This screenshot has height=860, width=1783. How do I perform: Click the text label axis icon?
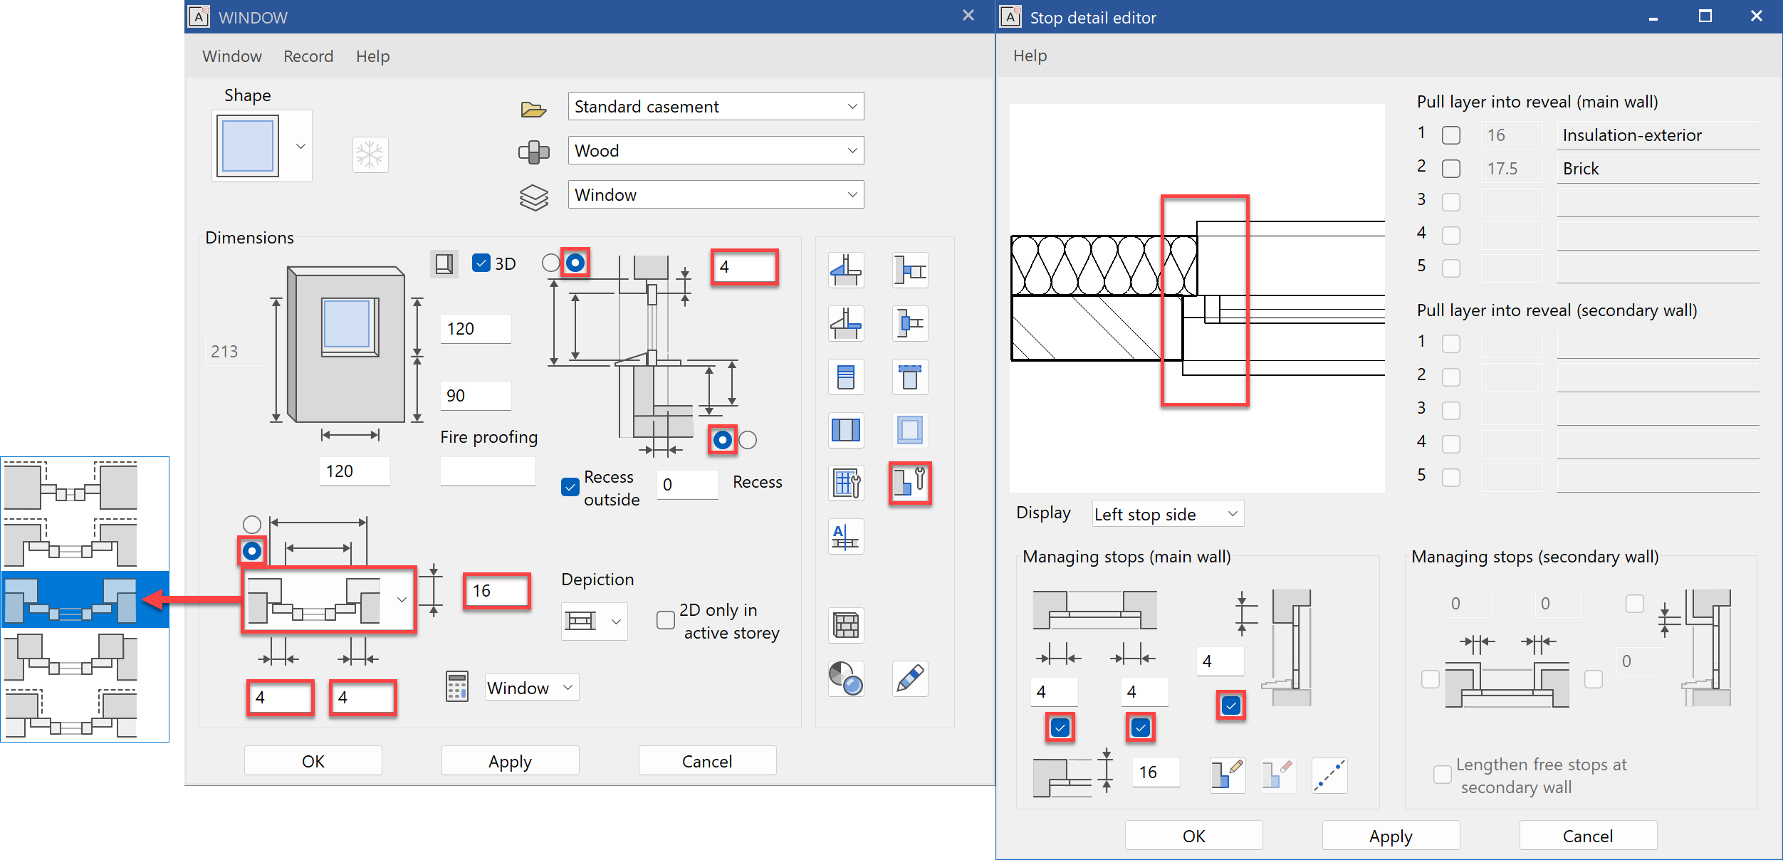846,537
